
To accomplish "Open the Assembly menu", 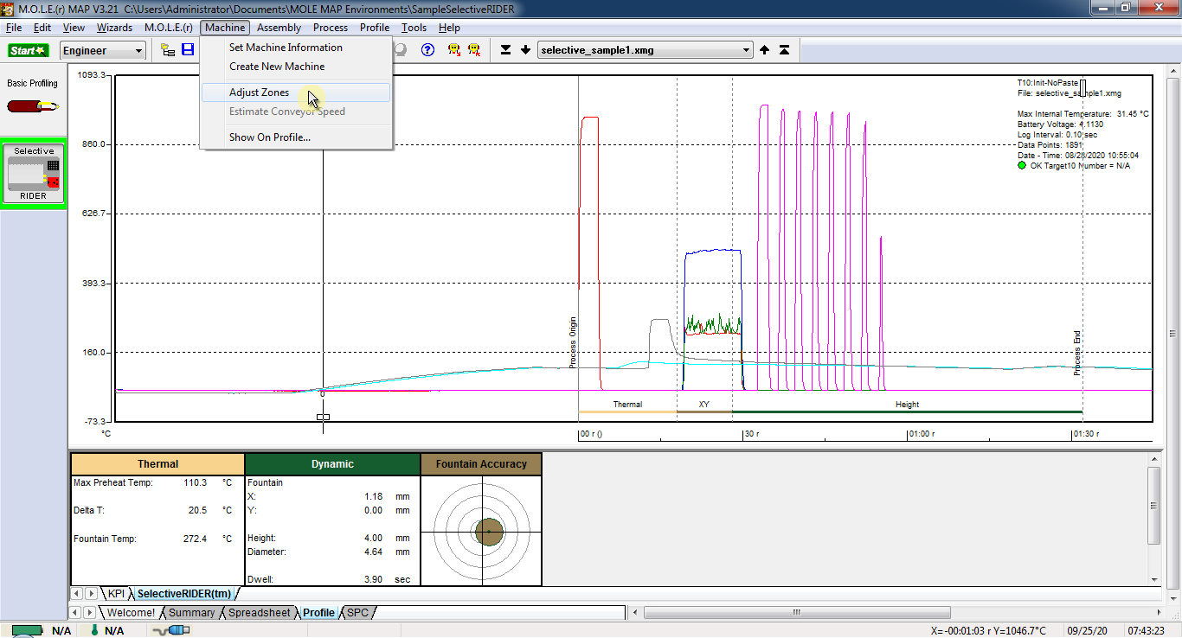I will point(279,28).
